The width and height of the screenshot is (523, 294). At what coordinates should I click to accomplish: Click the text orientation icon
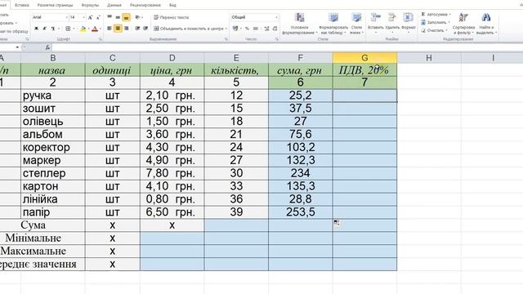pos(138,17)
